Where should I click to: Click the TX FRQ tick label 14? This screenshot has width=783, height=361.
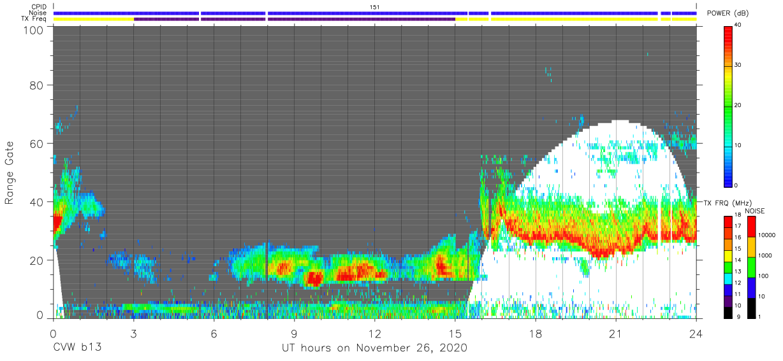[x=739, y=260]
